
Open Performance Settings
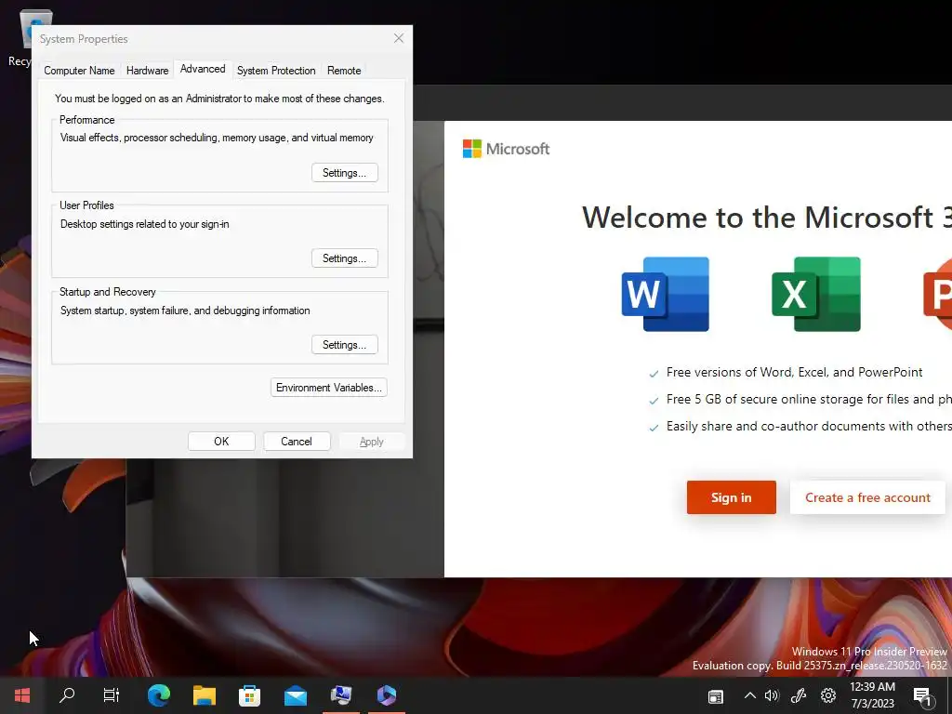point(345,173)
